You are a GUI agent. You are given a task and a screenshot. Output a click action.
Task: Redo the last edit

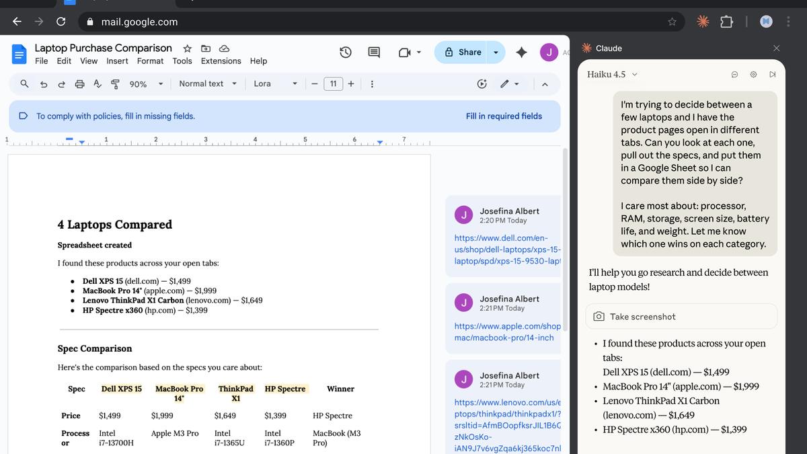pos(61,84)
